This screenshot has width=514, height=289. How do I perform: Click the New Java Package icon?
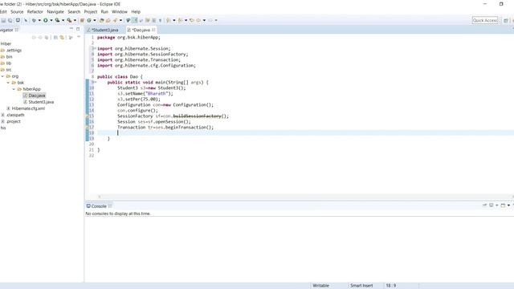pos(82,20)
